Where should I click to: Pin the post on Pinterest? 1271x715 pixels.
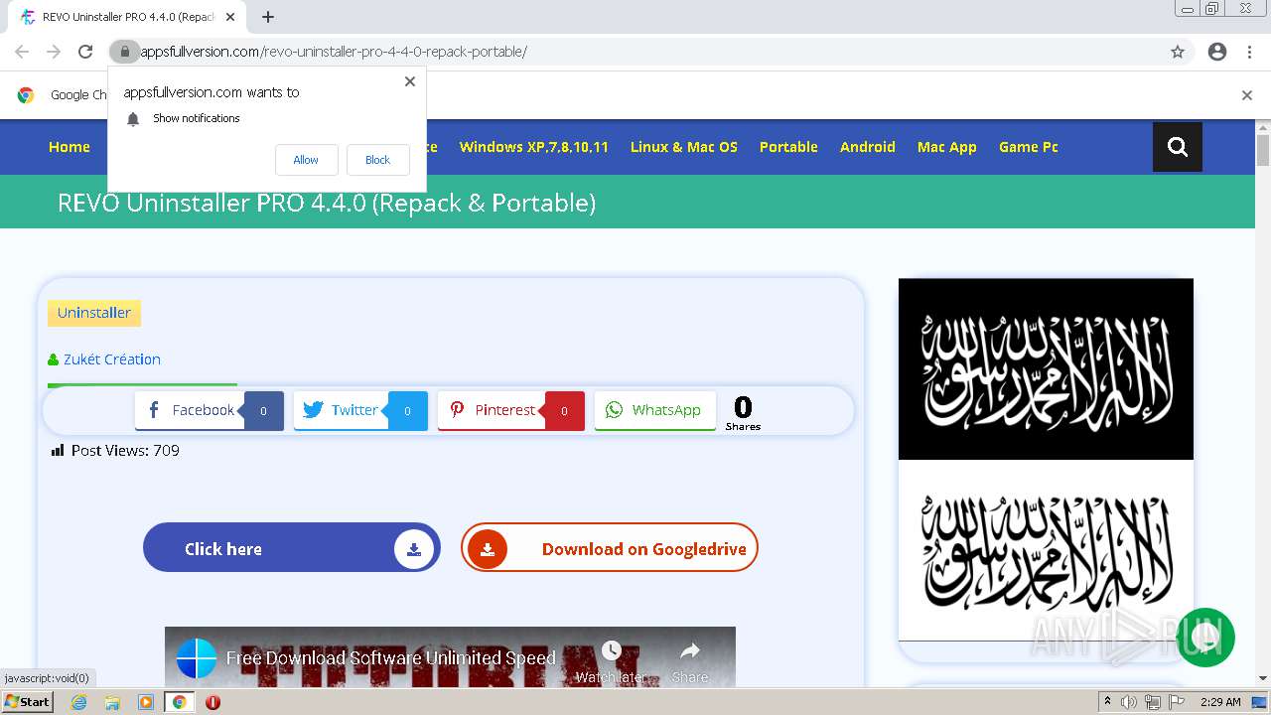coord(492,410)
